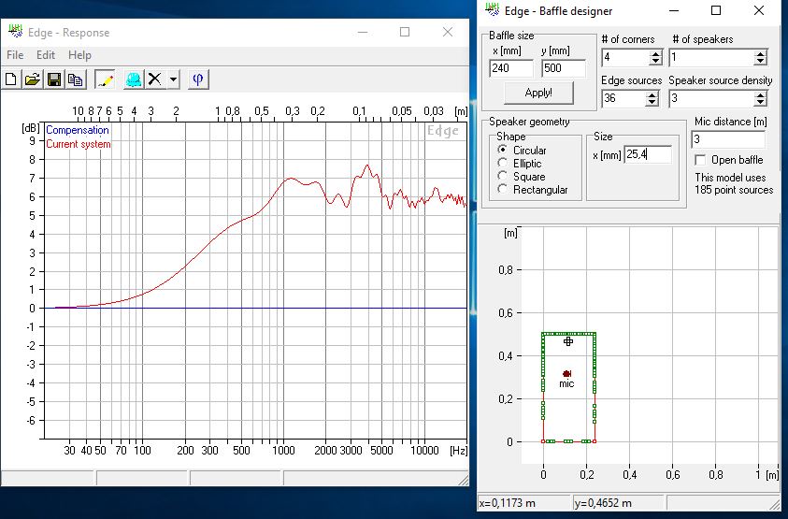788x519 pixels.
Task: Select the Elliptic speaker shape
Action: [502, 163]
